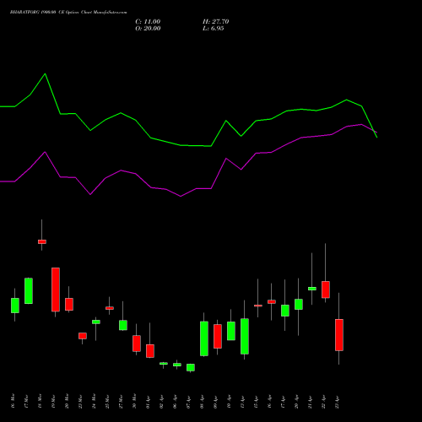Click the '16 Mar' date axis label
The height and width of the screenshot is (422, 422).
coord(13,401)
